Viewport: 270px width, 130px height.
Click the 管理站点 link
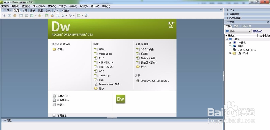point(258,31)
